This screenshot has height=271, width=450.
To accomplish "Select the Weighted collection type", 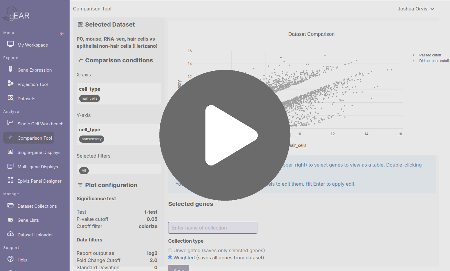I will 170,257.
